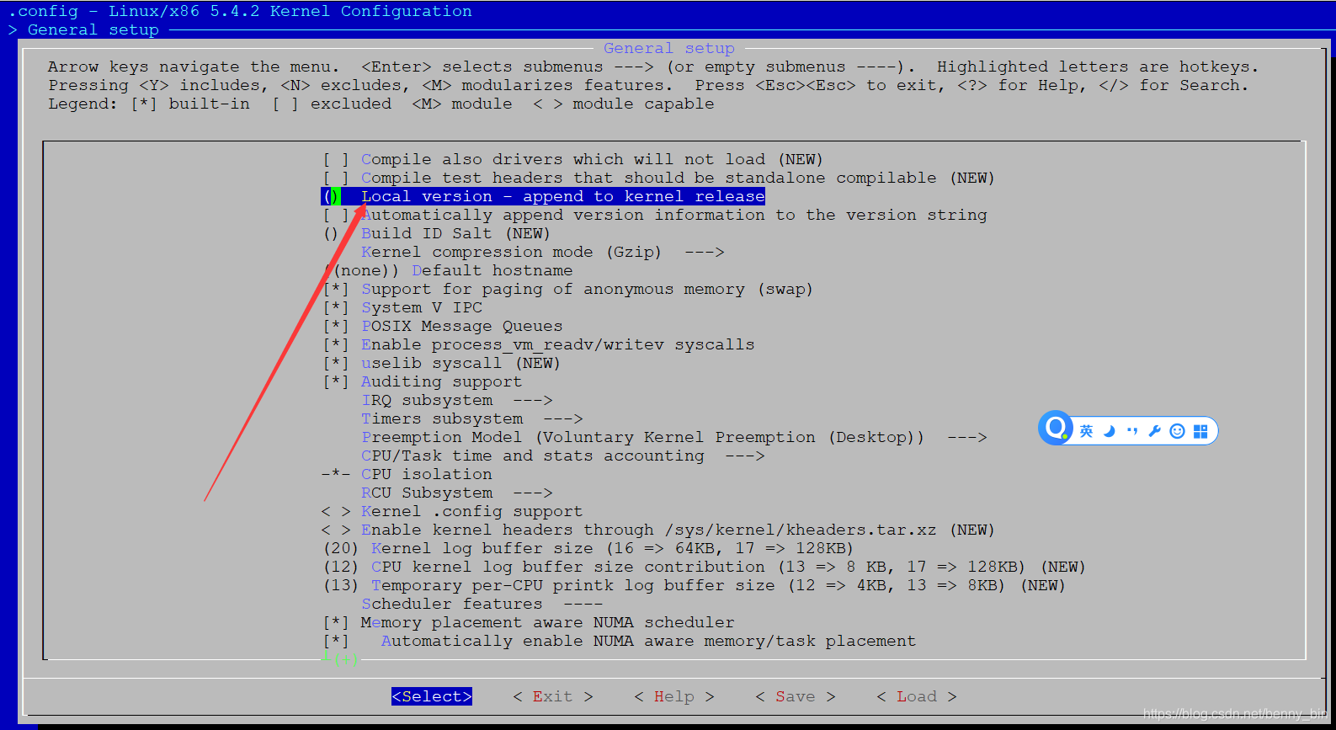Toggle 'Kernel .config support' module option
The height and width of the screenshot is (730, 1336).
[x=452, y=511]
